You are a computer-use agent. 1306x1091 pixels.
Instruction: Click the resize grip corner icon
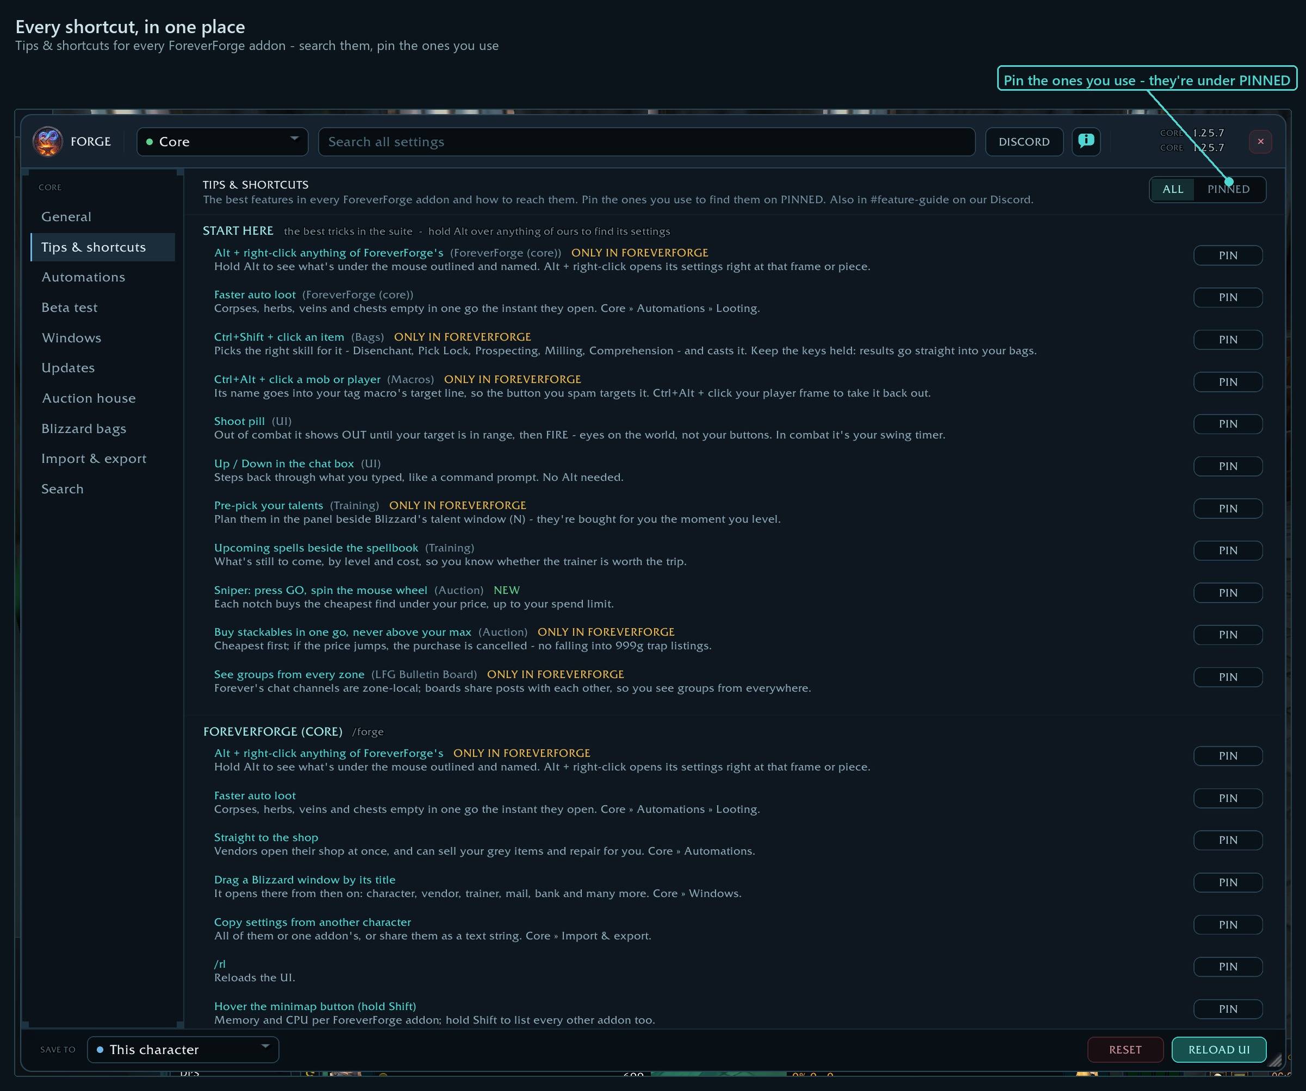[x=1274, y=1061]
